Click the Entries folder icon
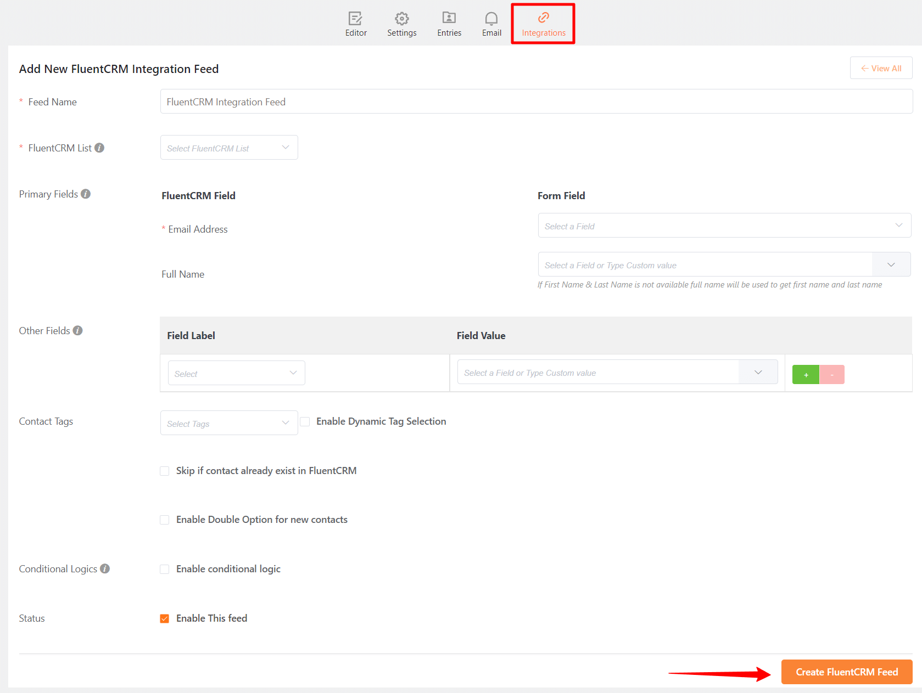Image resolution: width=922 pixels, height=693 pixels. pos(449,18)
